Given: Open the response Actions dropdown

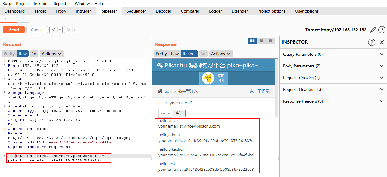Looking at the screenshot, I should tap(221, 54).
